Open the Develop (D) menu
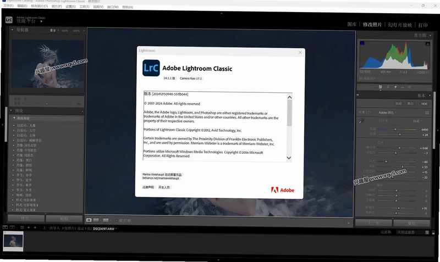Image resolution: width=440 pixels, height=262 pixels. click(39, 6)
